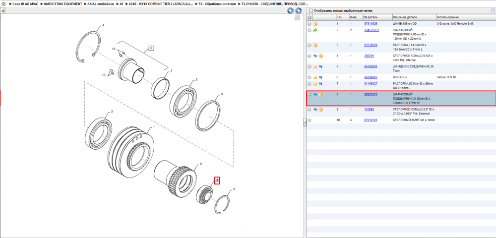Select callout 4 on the snap ring diagram
This screenshot has height=238, width=496.
tap(103, 25)
